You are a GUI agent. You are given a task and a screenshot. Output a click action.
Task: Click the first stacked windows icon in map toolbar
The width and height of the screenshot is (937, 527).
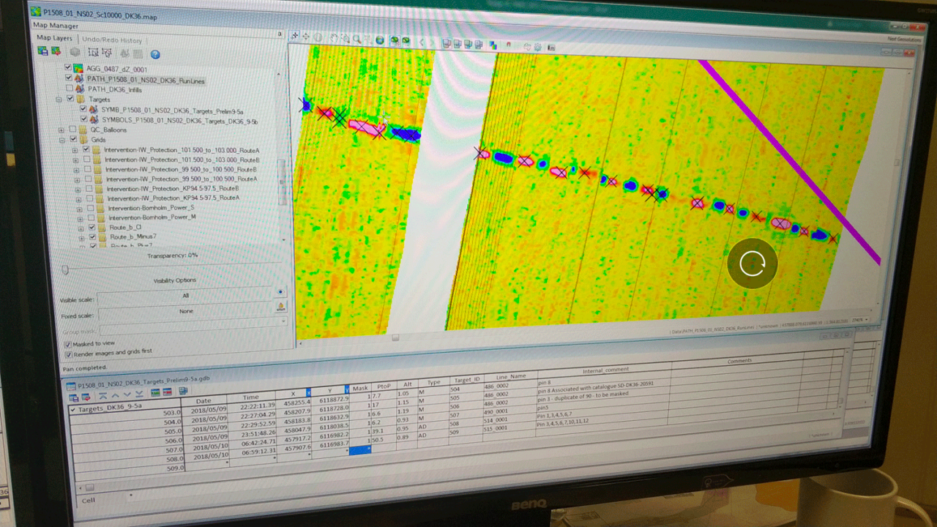coord(447,43)
